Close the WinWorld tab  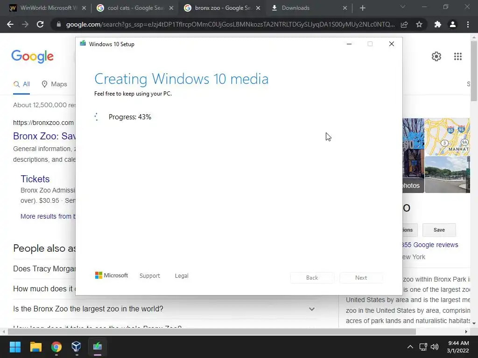pyautogui.click(x=84, y=8)
